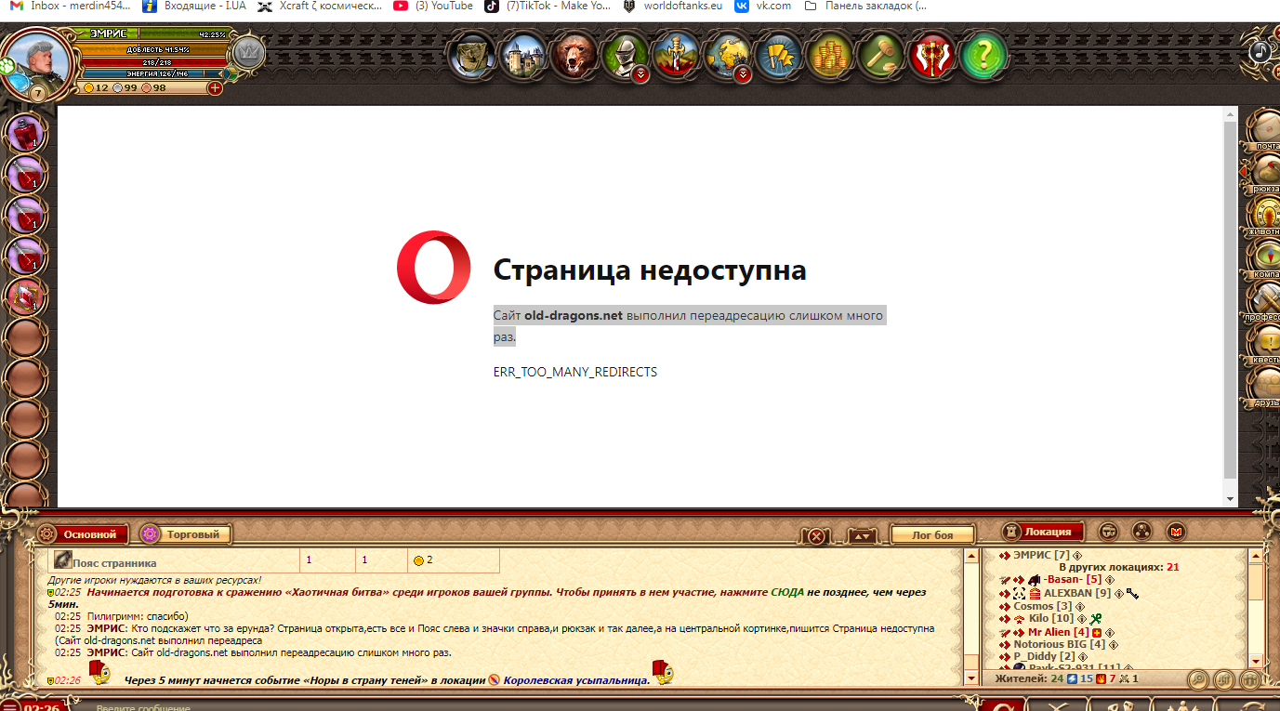The image size is (1280, 711).
Task: Click the magnifier search icon below player list
Action: (1199, 679)
